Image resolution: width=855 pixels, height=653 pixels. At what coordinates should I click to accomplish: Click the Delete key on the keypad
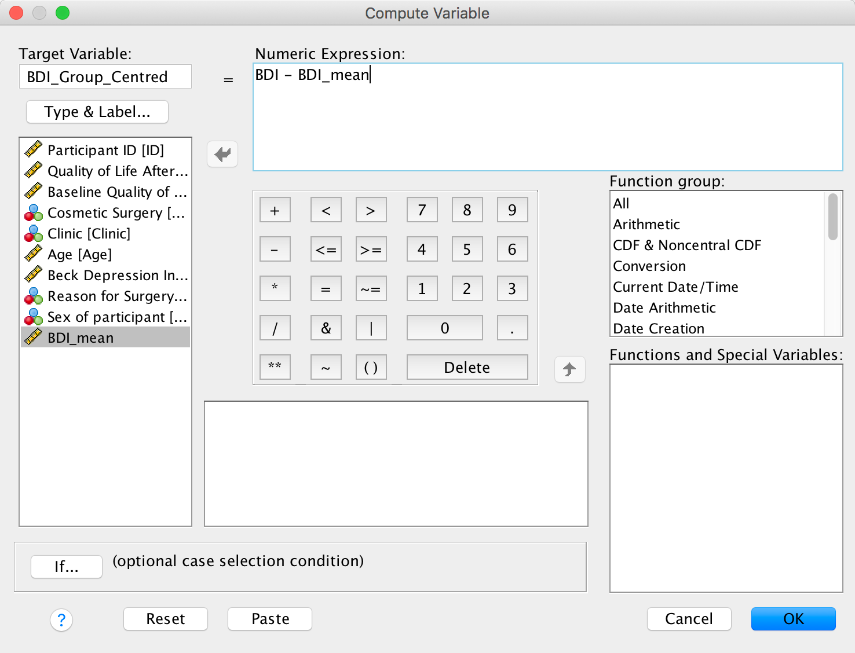point(467,368)
